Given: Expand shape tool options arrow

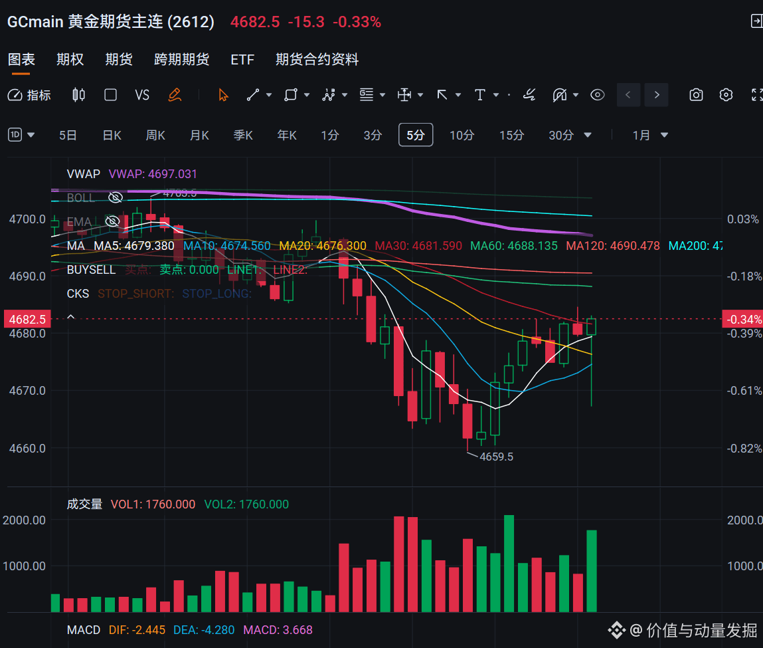Looking at the screenshot, I should click(307, 95).
